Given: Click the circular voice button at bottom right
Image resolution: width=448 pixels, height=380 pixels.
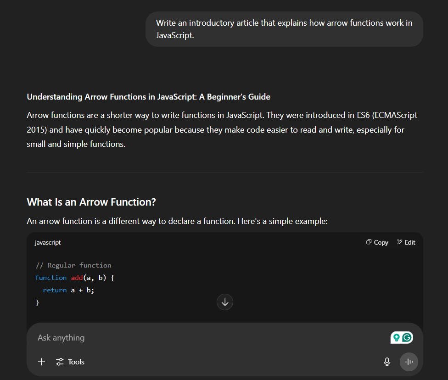Looking at the screenshot, I should coord(409,362).
